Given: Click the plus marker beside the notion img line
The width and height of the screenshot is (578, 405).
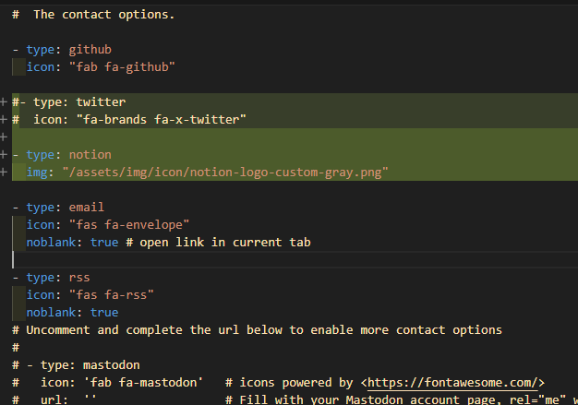Looking at the screenshot, I should [5, 172].
